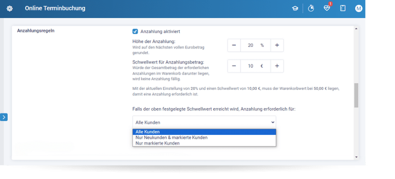Open the notebook icon in header
This screenshot has height=179, width=395.
click(343, 8)
